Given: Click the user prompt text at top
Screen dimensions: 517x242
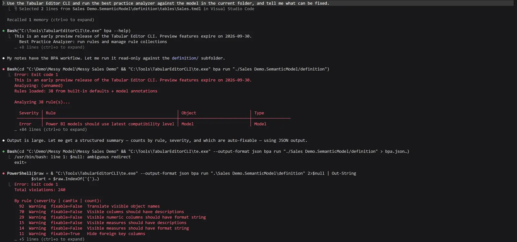Looking at the screenshot, I should [x=168, y=3].
